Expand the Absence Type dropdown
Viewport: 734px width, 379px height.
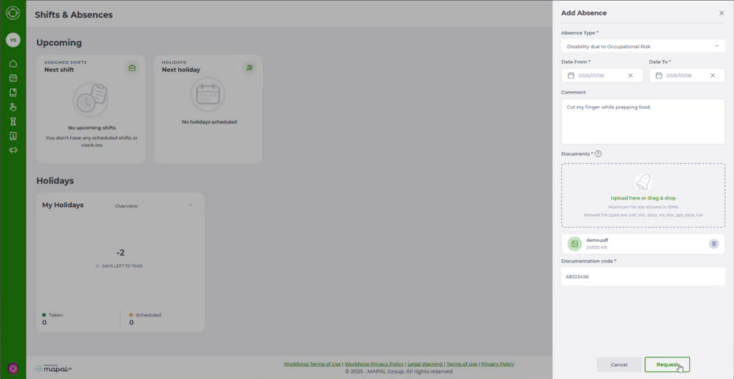point(643,46)
